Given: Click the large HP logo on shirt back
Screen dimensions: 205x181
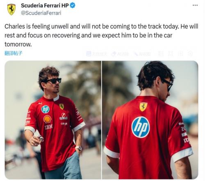Looking at the screenshot, I should coord(141,127).
